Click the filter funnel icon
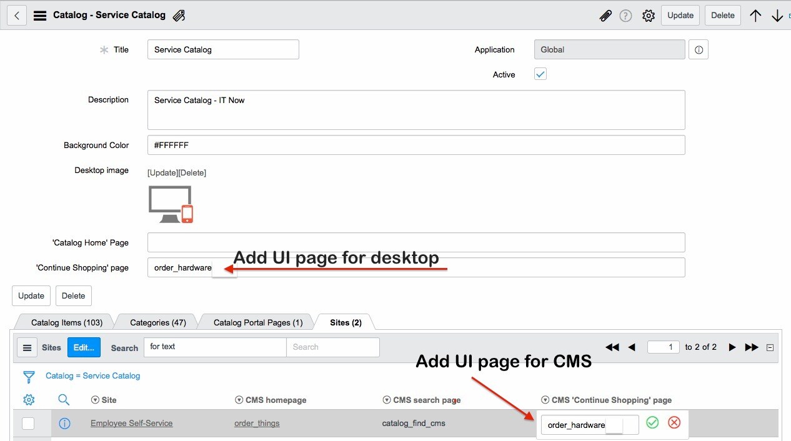The width and height of the screenshot is (791, 441). (29, 377)
